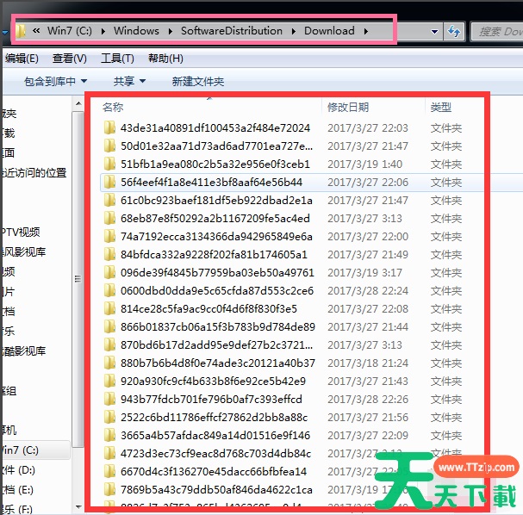The height and width of the screenshot is (515, 523).
Task: Click folder icon of 61c0bc923baef181df5eb922dbad2e1a
Action: [109, 200]
